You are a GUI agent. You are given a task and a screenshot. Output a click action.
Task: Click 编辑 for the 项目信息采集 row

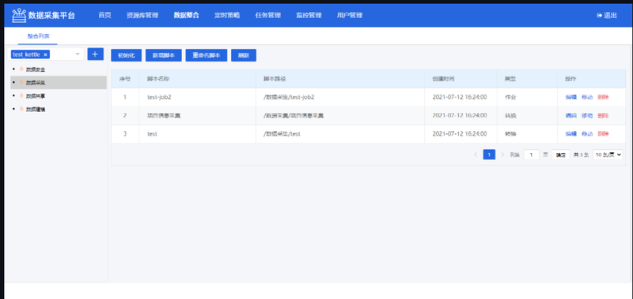pyautogui.click(x=570, y=115)
